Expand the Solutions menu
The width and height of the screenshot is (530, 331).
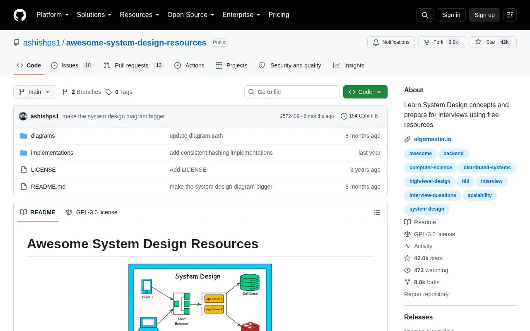pos(94,15)
